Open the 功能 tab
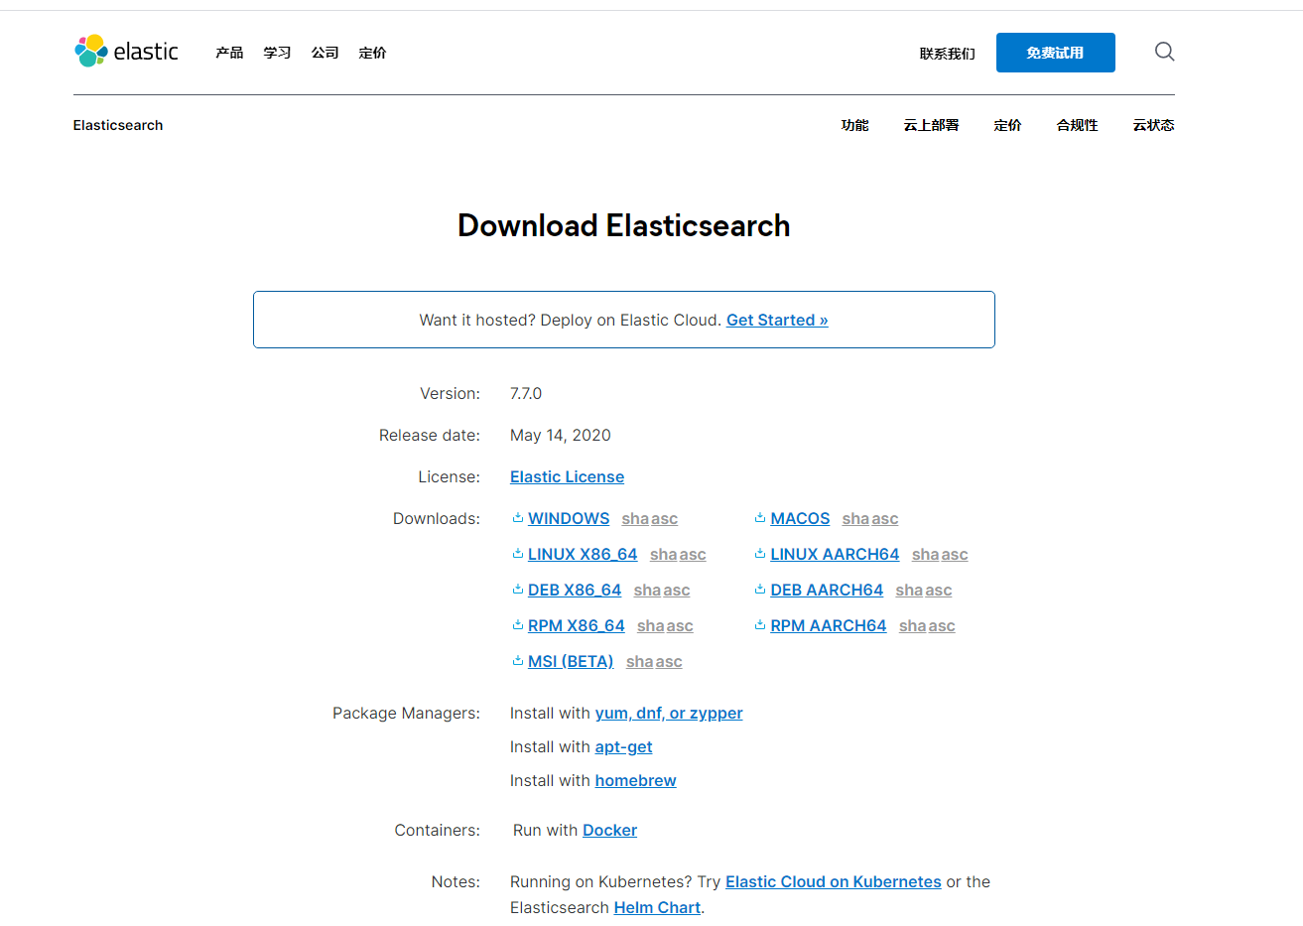The image size is (1303, 926). point(854,125)
